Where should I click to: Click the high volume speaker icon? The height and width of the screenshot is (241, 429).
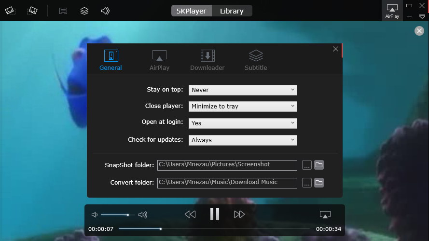coord(143,215)
